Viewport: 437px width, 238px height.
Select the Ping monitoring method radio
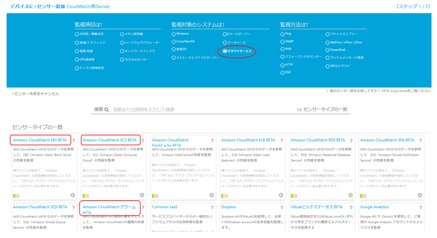[x=282, y=34]
